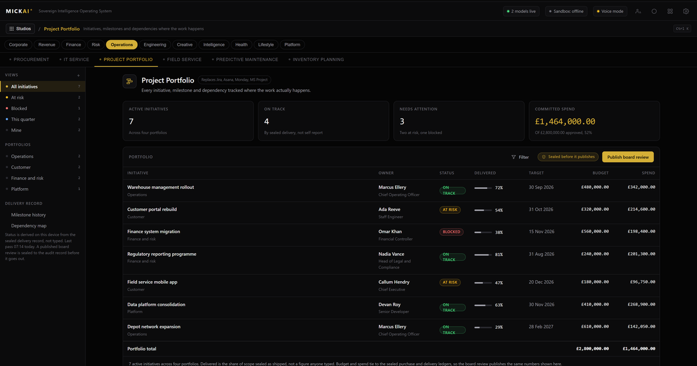697x366 pixels.
Task: Select the Mine view
Action: coord(42,130)
